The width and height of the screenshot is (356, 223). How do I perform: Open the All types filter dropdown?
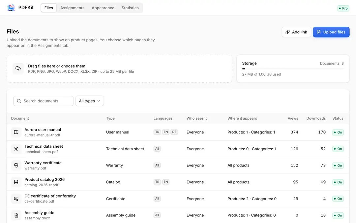tap(90, 101)
